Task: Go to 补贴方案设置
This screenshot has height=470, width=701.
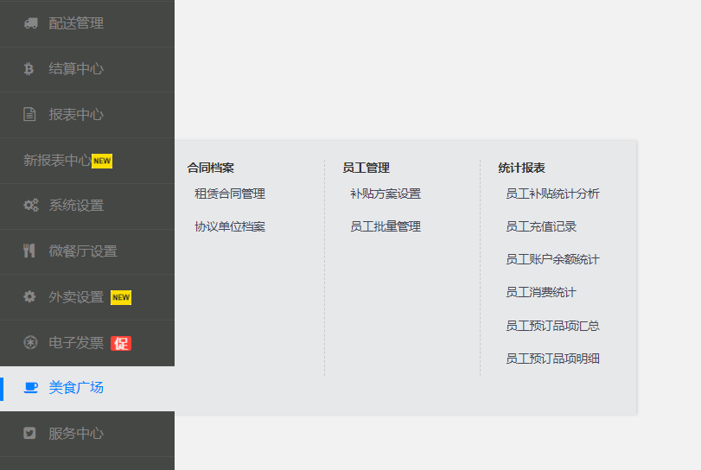Action: pyautogui.click(x=386, y=194)
